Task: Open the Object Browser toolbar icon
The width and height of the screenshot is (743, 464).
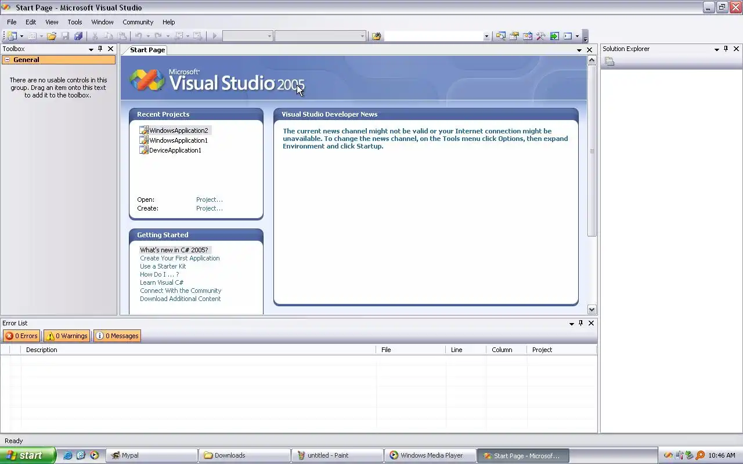Action: [527, 36]
